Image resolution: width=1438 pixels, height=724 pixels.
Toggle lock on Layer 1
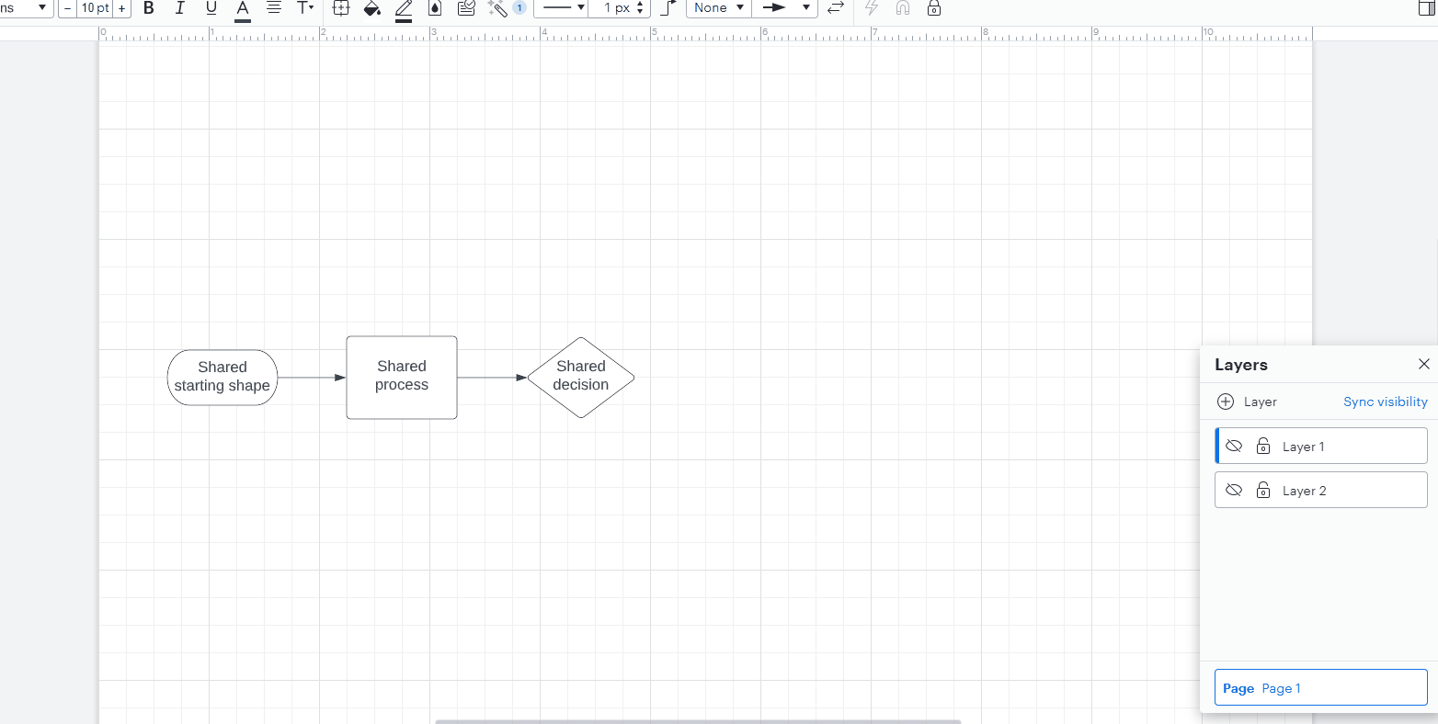pyautogui.click(x=1263, y=447)
